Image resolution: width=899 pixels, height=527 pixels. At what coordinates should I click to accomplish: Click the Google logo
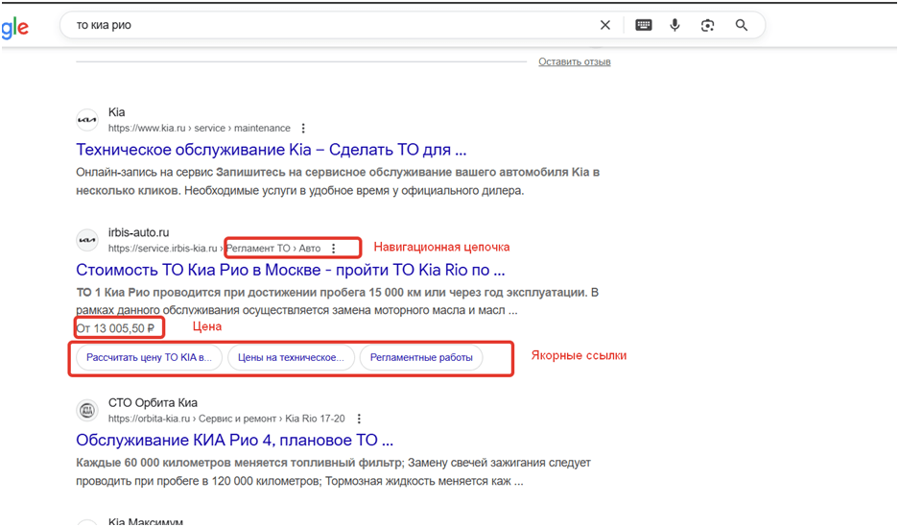[x=15, y=27]
